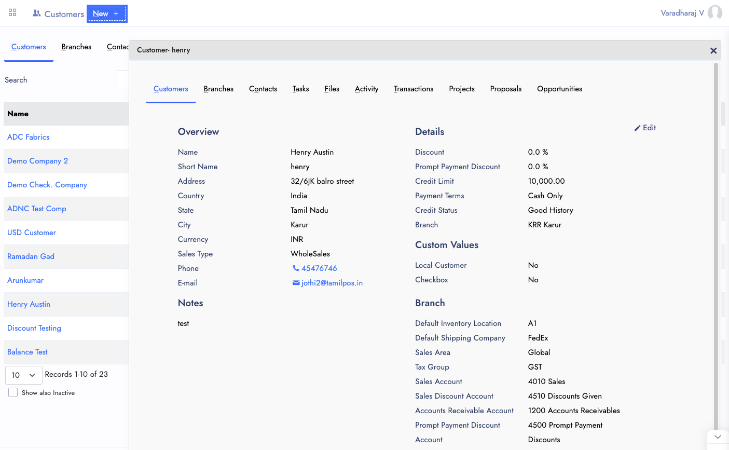
Task: Click Tax Group value GST
Action: click(x=535, y=367)
